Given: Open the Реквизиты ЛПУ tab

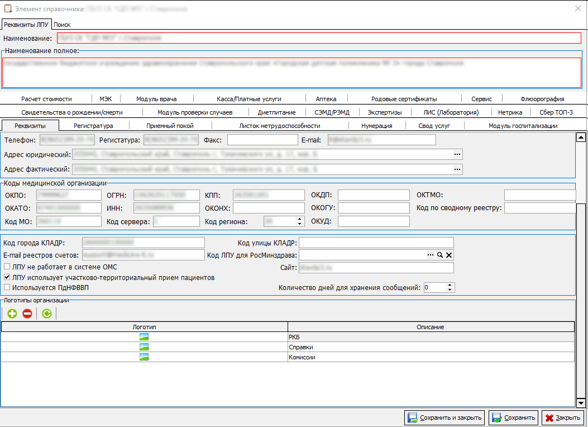Looking at the screenshot, I should click(x=26, y=25).
